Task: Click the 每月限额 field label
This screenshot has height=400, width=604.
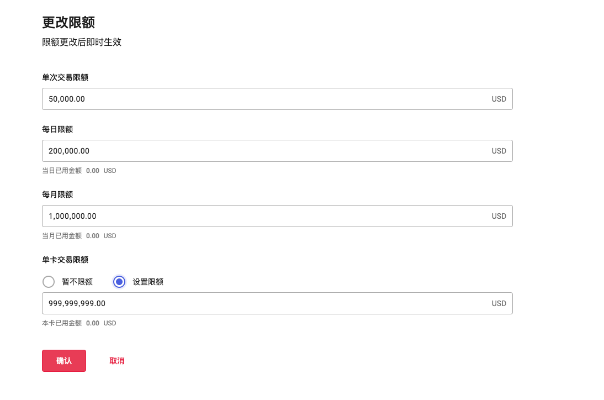Action: click(x=57, y=194)
